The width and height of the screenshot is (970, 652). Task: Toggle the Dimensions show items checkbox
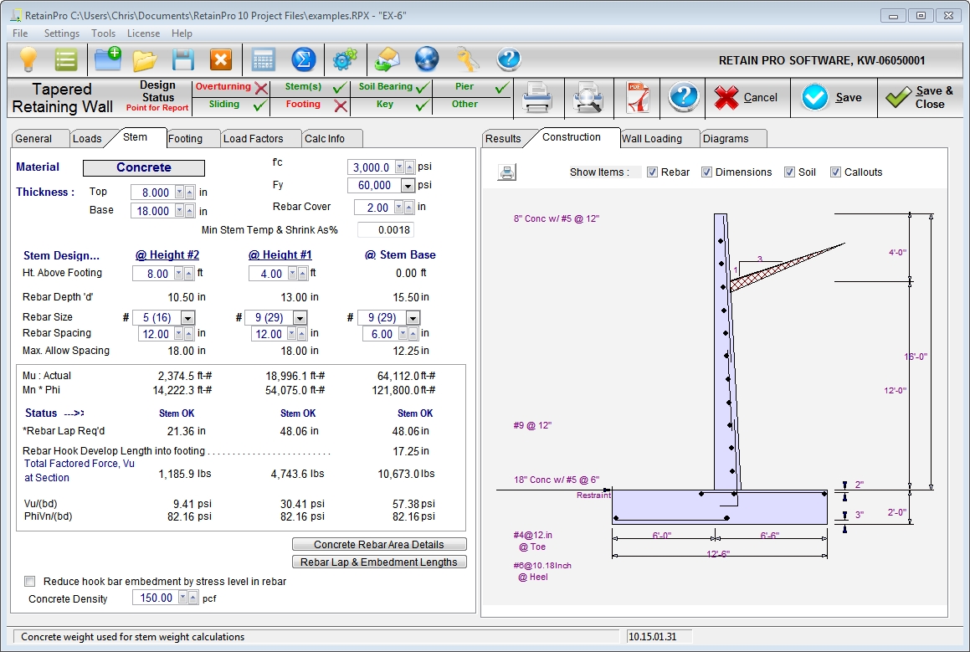coord(706,172)
